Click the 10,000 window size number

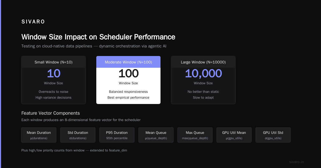(203, 74)
